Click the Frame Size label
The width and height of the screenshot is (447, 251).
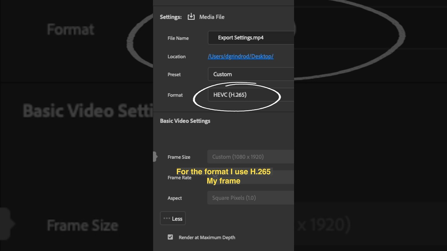point(179,157)
